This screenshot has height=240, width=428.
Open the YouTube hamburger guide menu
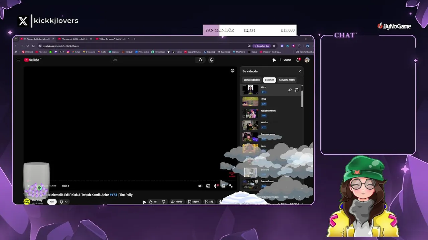18,60
